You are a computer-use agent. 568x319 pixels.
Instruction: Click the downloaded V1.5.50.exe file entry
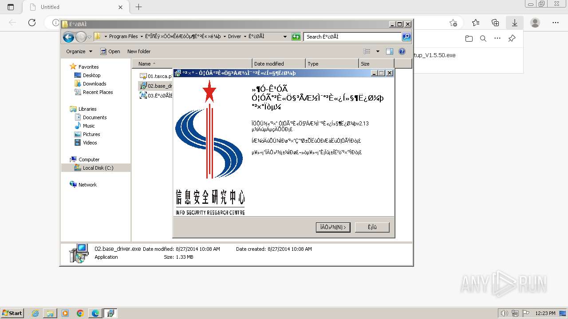(x=434, y=55)
